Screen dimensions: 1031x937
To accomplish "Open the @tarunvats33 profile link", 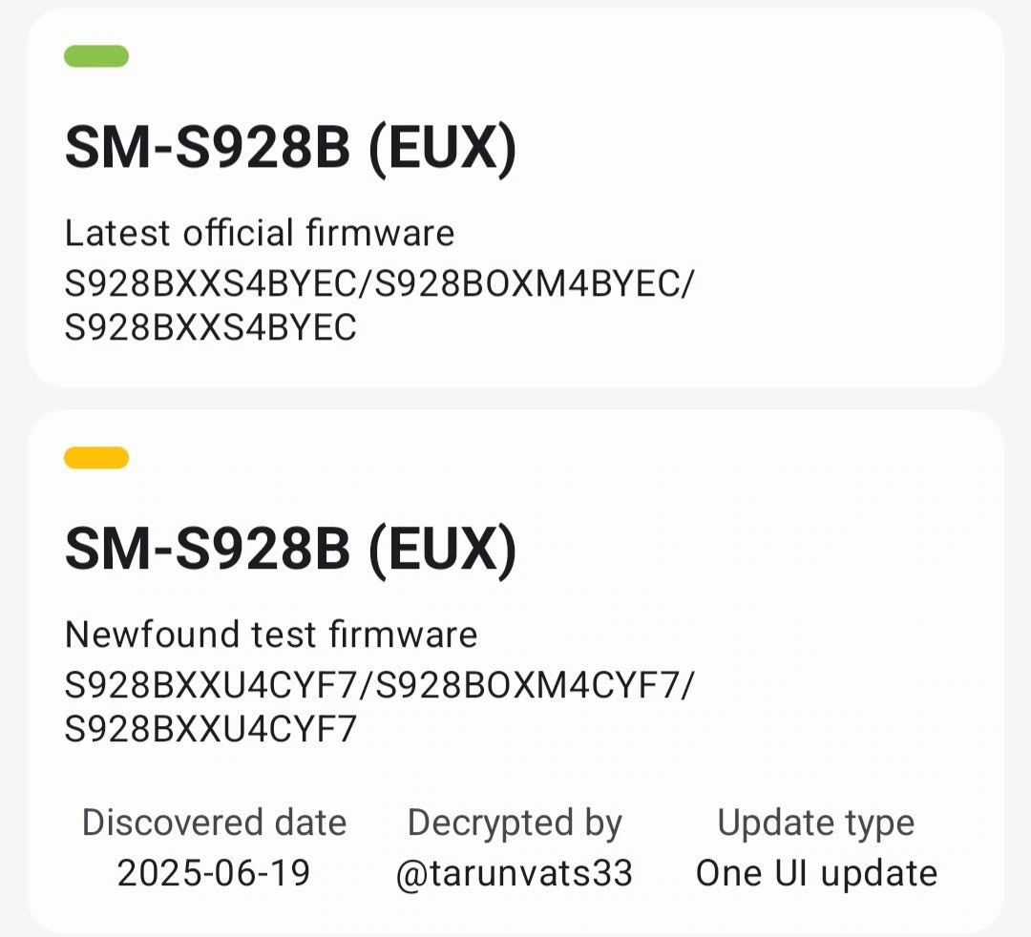I will click(515, 873).
